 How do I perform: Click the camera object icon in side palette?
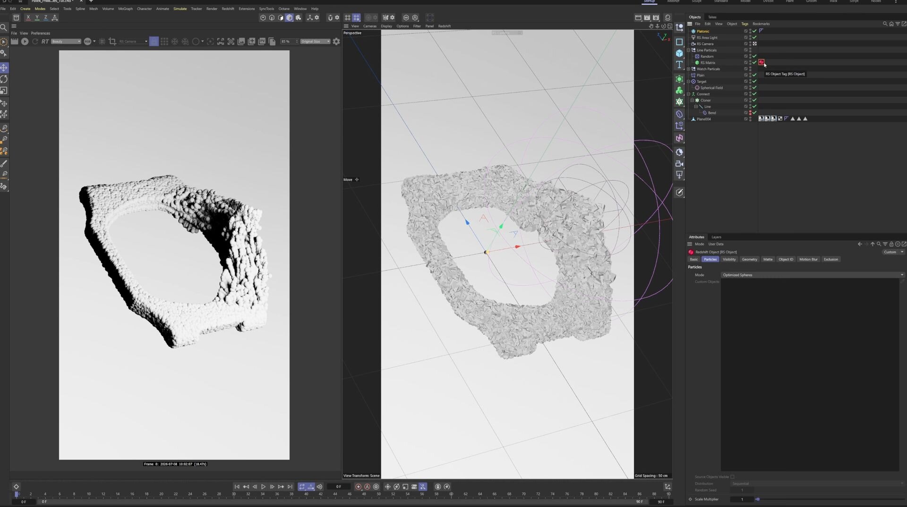[679, 164]
